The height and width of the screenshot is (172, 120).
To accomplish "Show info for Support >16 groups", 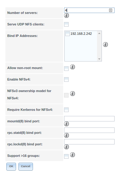I will coord(73,155).
